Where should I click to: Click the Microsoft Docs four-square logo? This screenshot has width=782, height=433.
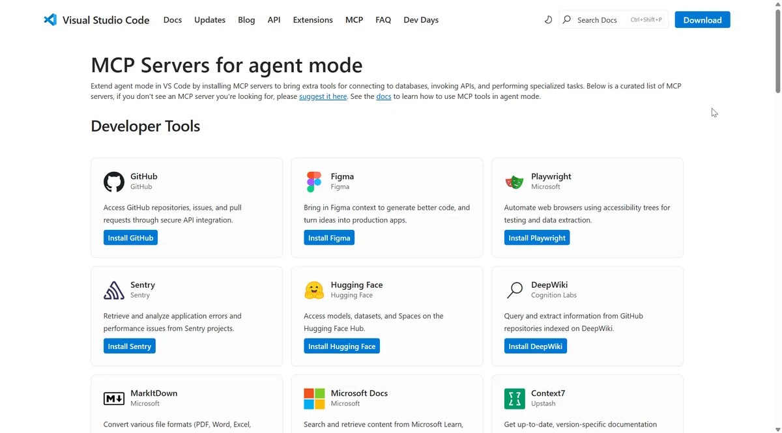pyautogui.click(x=314, y=398)
